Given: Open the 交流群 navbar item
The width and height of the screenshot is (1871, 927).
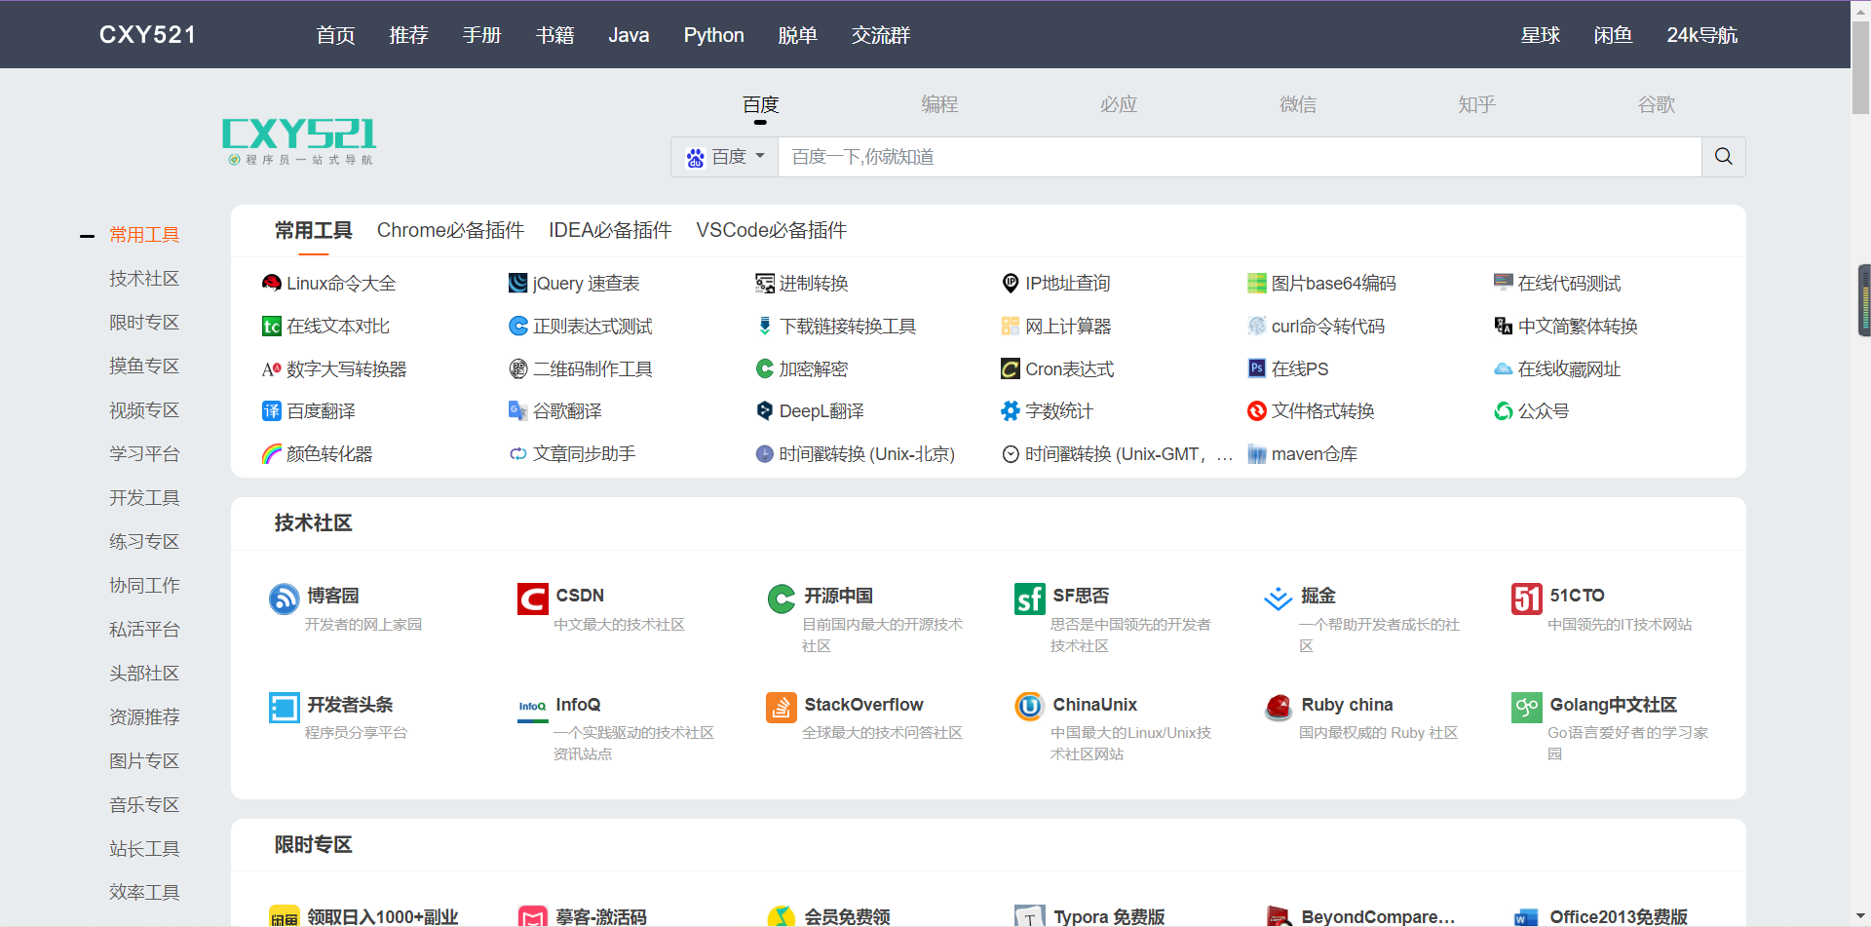Looking at the screenshot, I should pos(881,35).
